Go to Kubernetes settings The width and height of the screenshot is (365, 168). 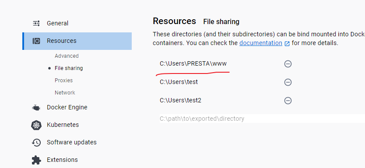63,125
